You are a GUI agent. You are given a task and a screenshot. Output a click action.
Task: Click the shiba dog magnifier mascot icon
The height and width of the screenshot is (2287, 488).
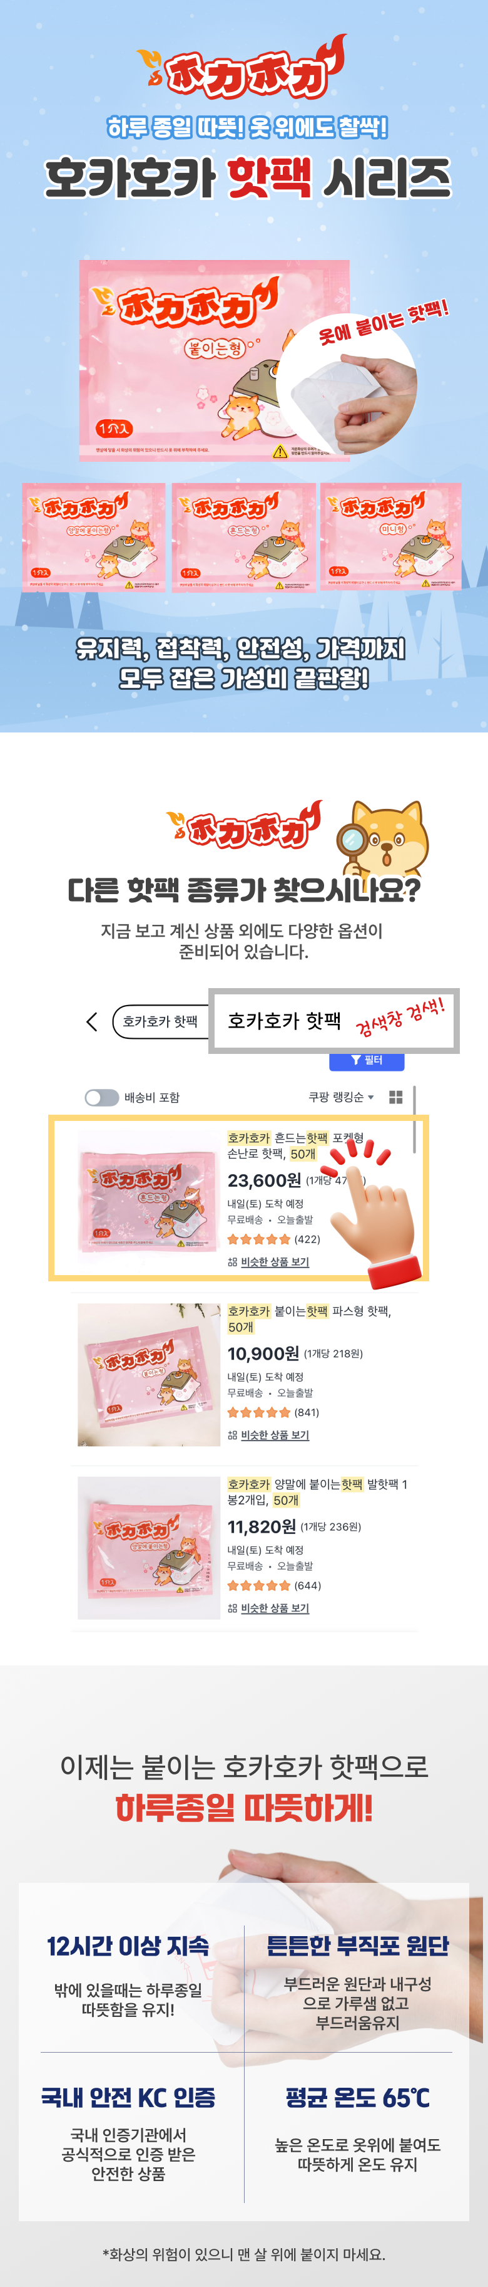point(384,839)
